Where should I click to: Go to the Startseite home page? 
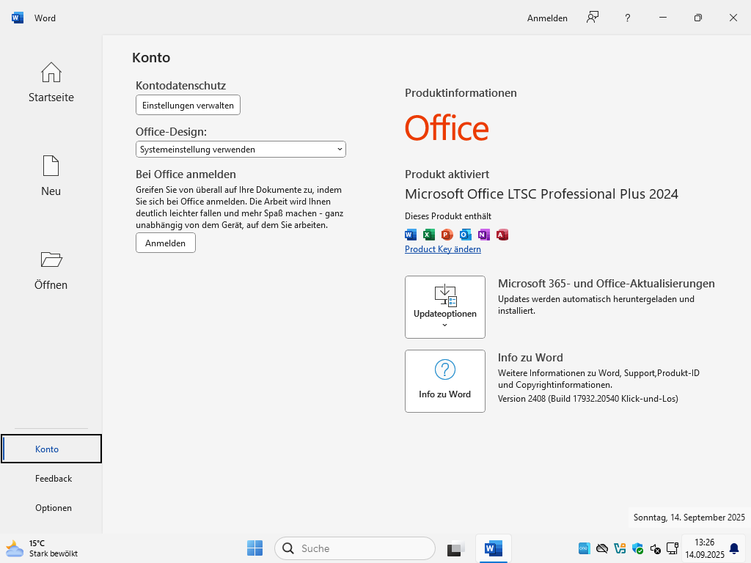pyautogui.click(x=51, y=82)
